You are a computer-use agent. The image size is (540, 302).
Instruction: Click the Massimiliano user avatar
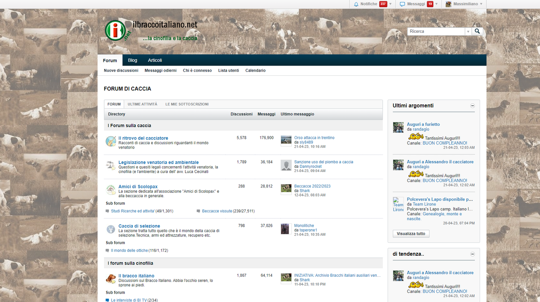click(448, 4)
